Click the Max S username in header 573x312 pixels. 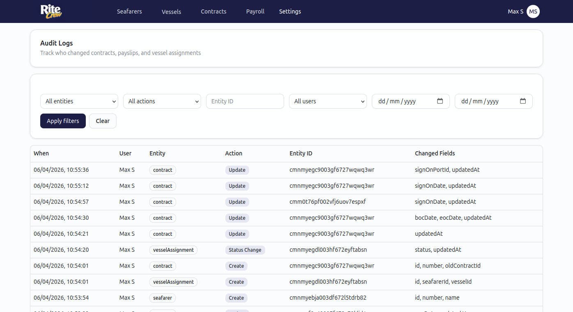tap(515, 11)
